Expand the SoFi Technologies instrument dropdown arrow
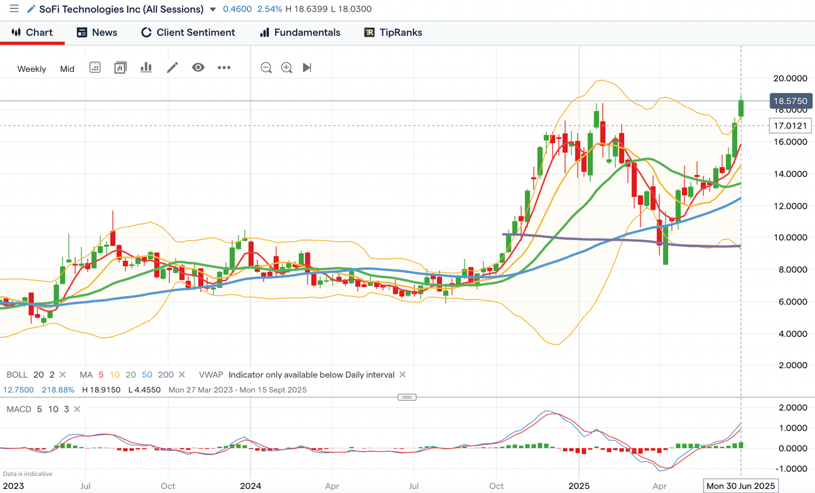 click(213, 10)
